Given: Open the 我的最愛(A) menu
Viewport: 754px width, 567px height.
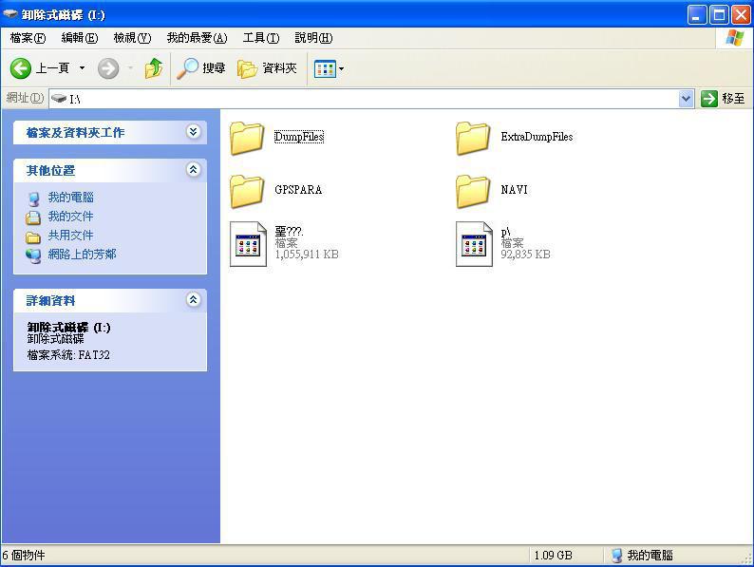Looking at the screenshot, I should coord(198,38).
